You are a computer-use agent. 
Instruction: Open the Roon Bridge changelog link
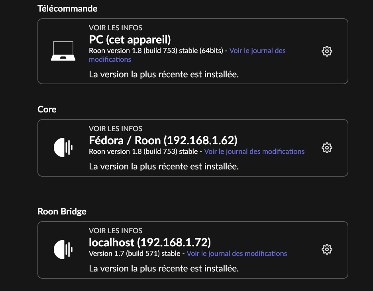tap(237, 254)
